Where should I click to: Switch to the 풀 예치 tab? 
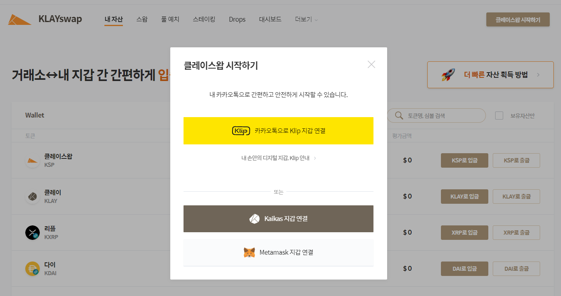tap(170, 19)
